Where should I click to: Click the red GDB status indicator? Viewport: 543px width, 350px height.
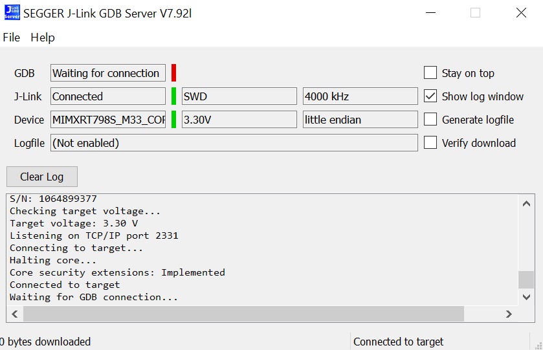click(x=173, y=73)
